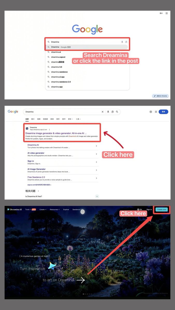Open the 工具 dropdown

78,119
